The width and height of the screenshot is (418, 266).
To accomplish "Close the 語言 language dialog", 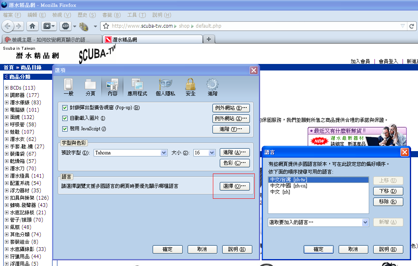I will coord(405,152).
